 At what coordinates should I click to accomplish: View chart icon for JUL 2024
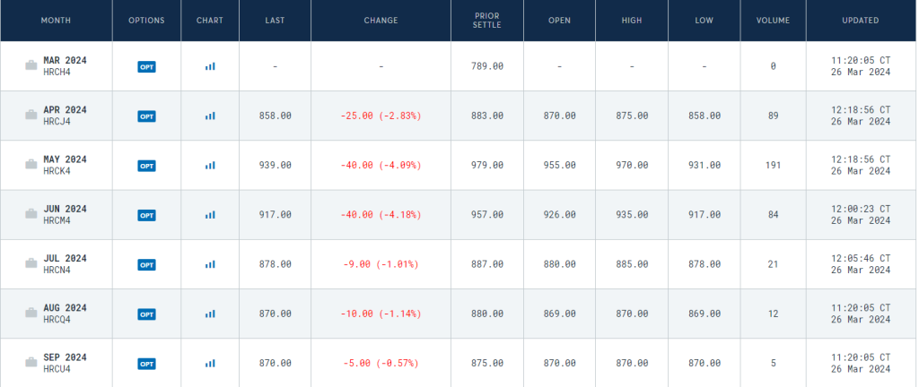[210, 264]
